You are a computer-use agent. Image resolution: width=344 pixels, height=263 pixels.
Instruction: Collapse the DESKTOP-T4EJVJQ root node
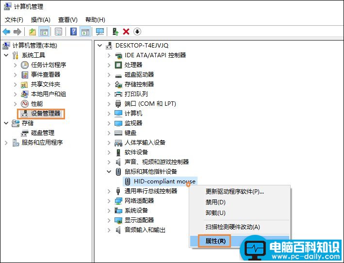(x=100, y=46)
